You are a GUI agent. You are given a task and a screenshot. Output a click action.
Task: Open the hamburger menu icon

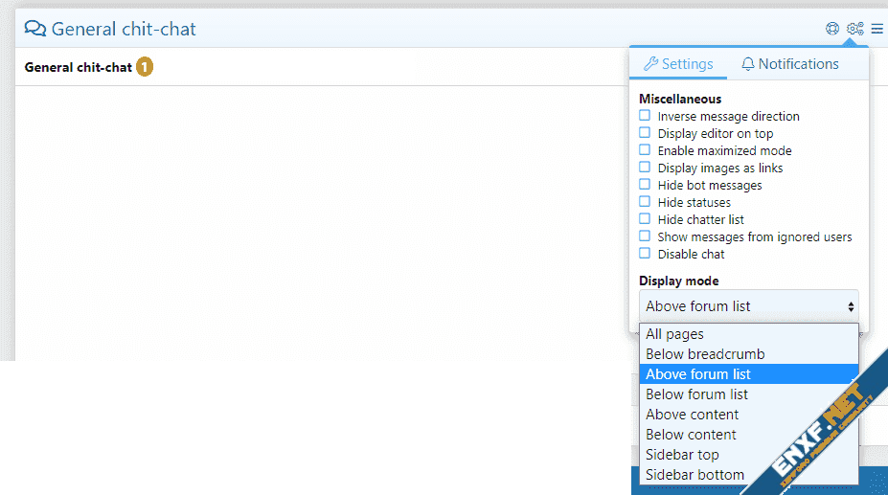[x=877, y=29]
